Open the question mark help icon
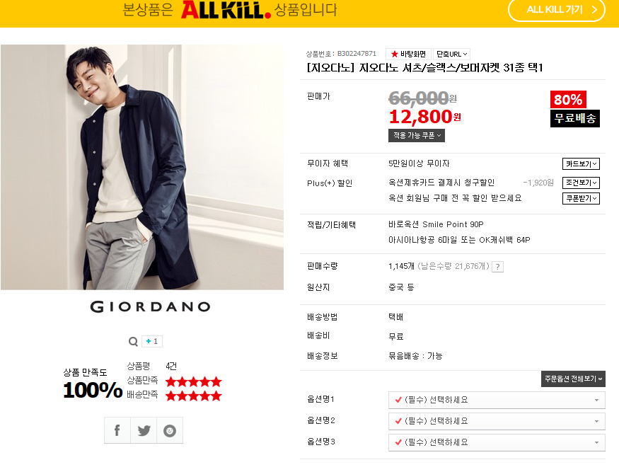This screenshot has width=619, height=472. pos(498,267)
